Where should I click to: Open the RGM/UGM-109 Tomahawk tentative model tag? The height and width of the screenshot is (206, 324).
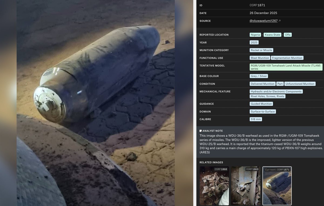coord(285,67)
